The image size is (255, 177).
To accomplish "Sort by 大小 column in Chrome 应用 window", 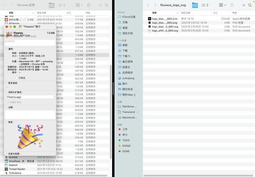I will pyautogui.click(x=69, y=13).
